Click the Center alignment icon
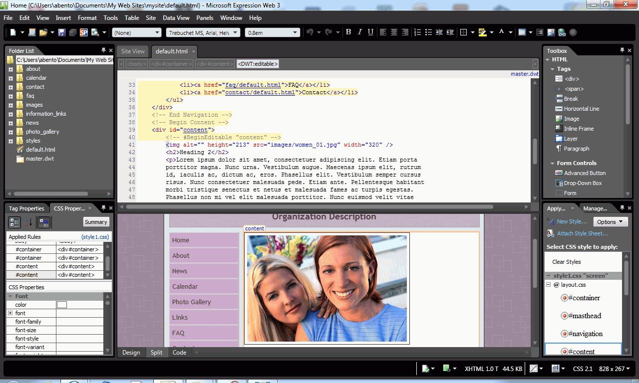 click(x=394, y=32)
